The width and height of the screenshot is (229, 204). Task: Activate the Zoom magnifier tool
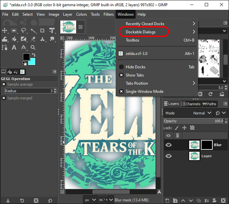click(x=33, y=47)
